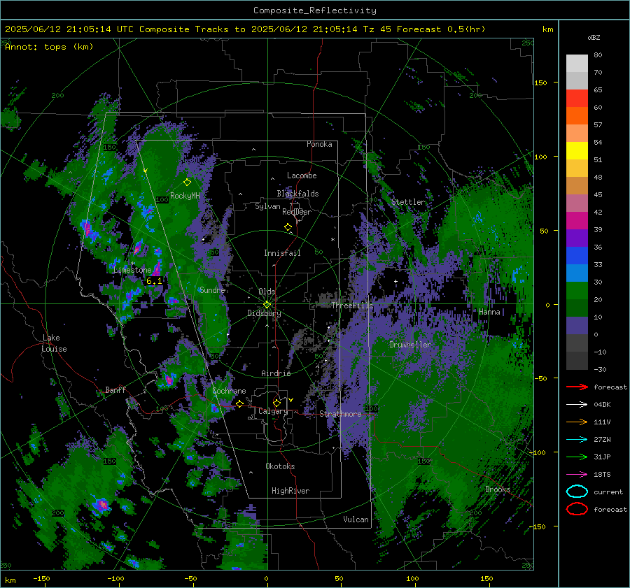Image resolution: width=630 pixels, height=588 pixels.
Task: Click the cyan 27ZW track arrow
Action: tap(577, 439)
